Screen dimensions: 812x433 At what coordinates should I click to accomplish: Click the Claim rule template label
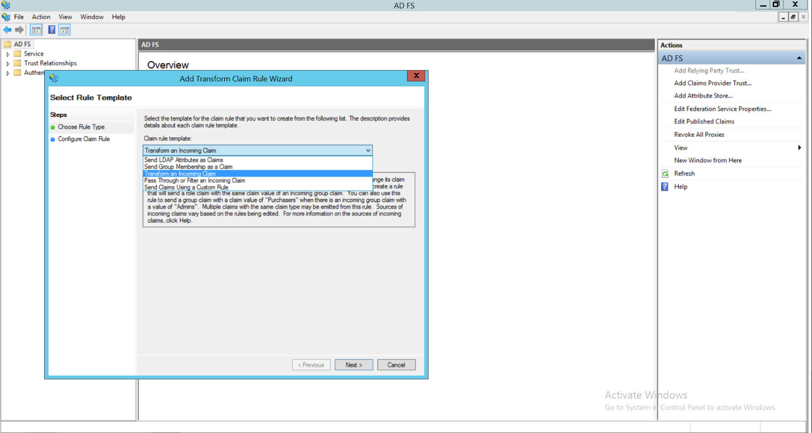pos(168,139)
